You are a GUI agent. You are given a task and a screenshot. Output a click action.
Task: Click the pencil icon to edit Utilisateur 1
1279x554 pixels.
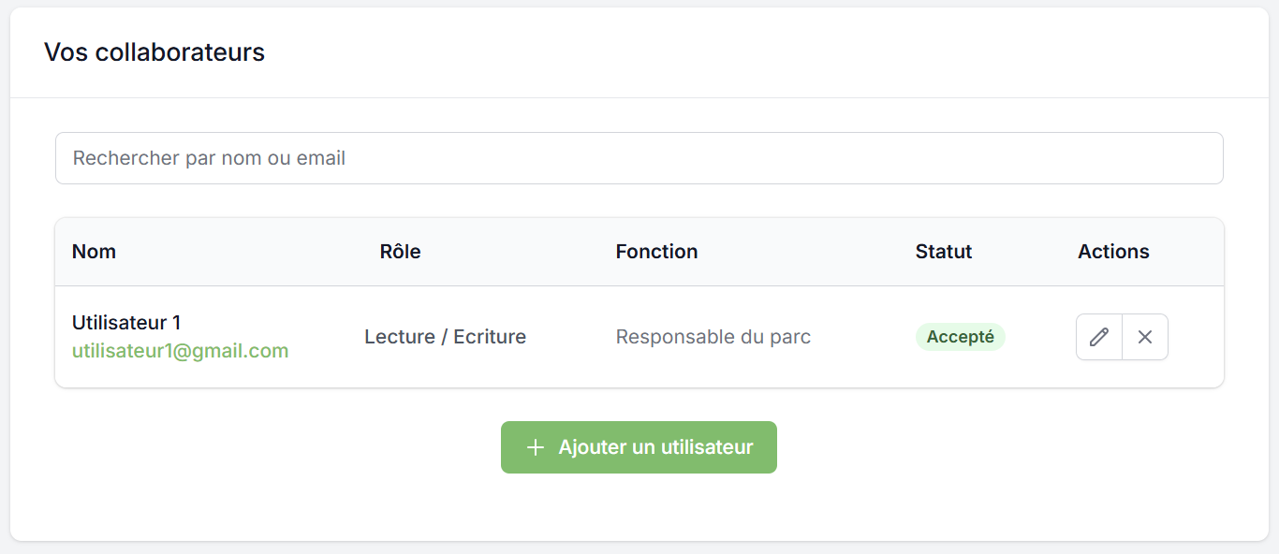(1099, 337)
